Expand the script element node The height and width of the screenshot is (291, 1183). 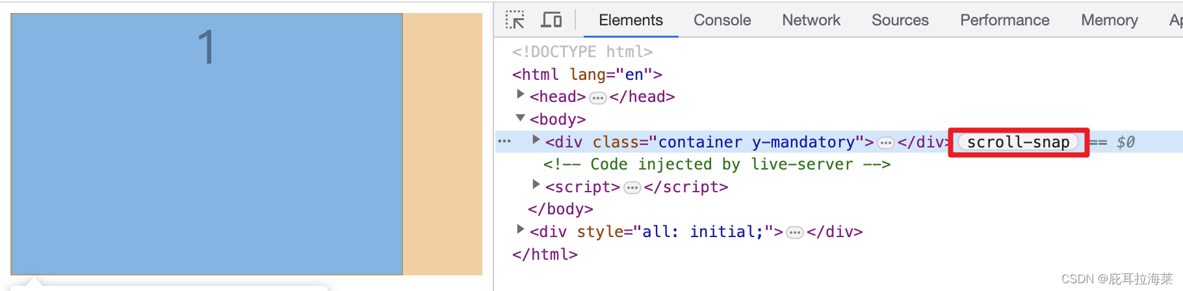(x=536, y=184)
